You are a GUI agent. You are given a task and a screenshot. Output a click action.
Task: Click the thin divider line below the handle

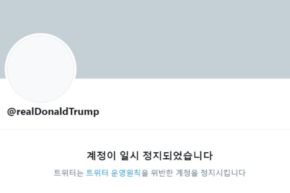tap(145, 129)
